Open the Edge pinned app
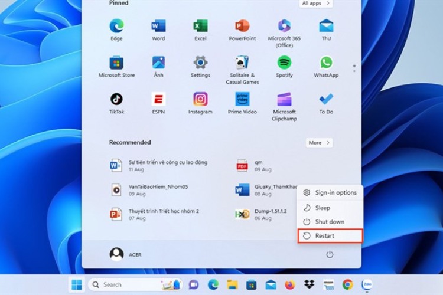 click(x=116, y=27)
